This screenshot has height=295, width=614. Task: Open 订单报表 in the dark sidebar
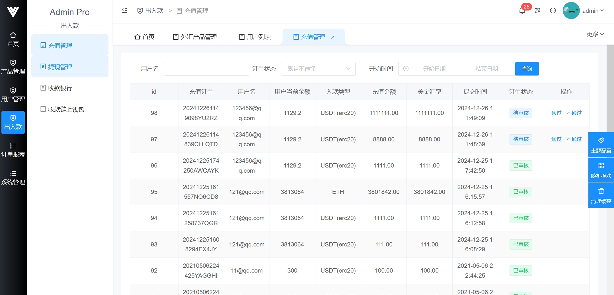(x=13, y=150)
